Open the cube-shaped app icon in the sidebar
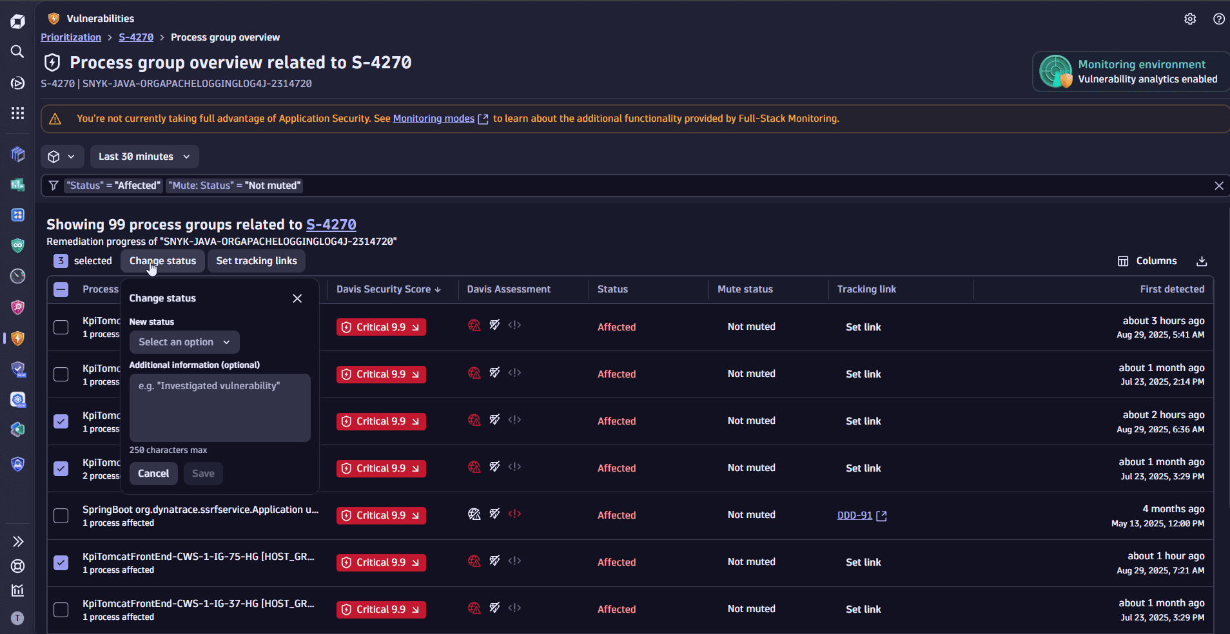Screen dimensions: 1230x634 point(17,154)
